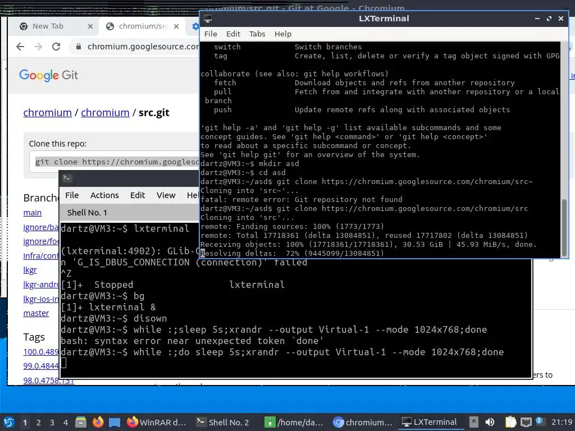
Task: Open the lkgr-andro branch link
Action: 41,285
